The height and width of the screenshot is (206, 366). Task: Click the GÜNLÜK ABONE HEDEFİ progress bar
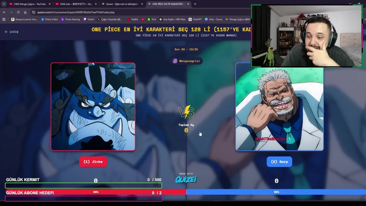83,198
